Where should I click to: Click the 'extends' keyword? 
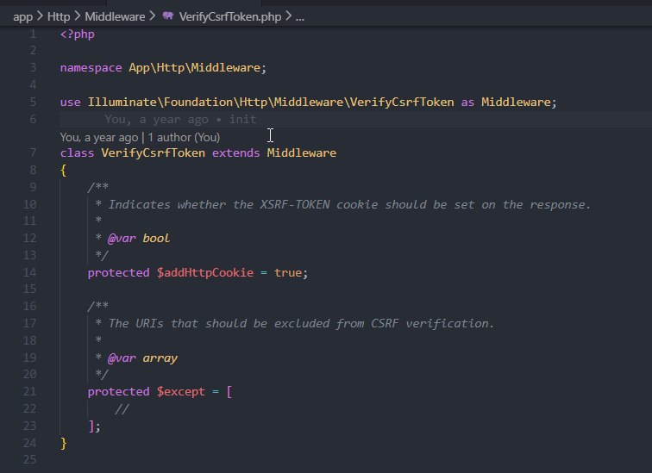pyautogui.click(x=235, y=153)
